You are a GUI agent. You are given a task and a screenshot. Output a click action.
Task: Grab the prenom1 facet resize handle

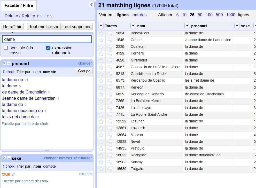click(47, 150)
